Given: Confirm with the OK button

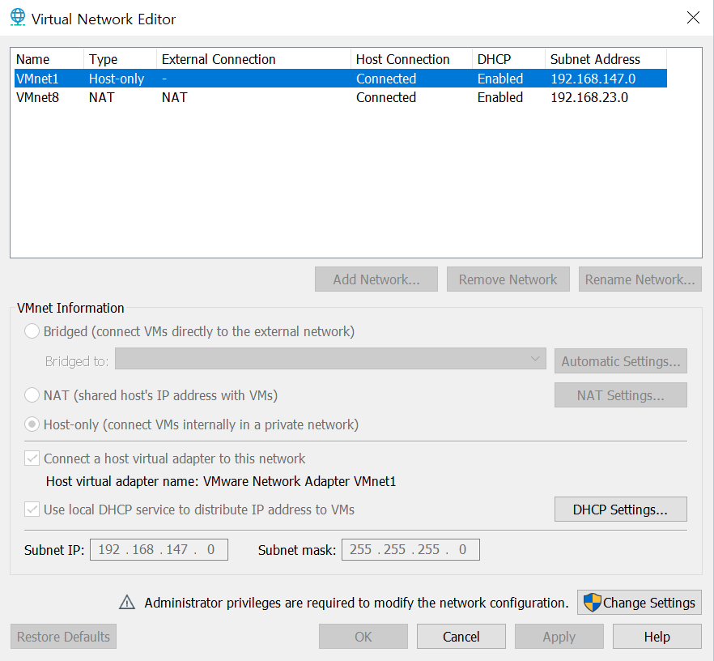Looking at the screenshot, I should click(363, 637).
